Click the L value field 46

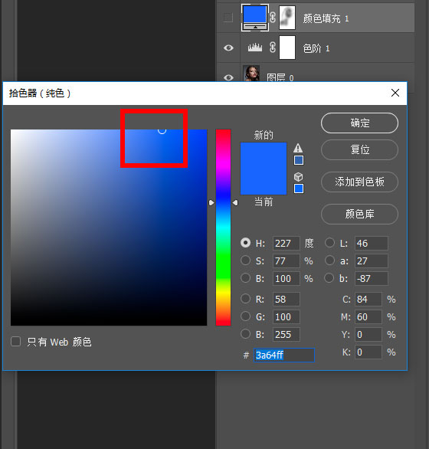tap(372, 244)
